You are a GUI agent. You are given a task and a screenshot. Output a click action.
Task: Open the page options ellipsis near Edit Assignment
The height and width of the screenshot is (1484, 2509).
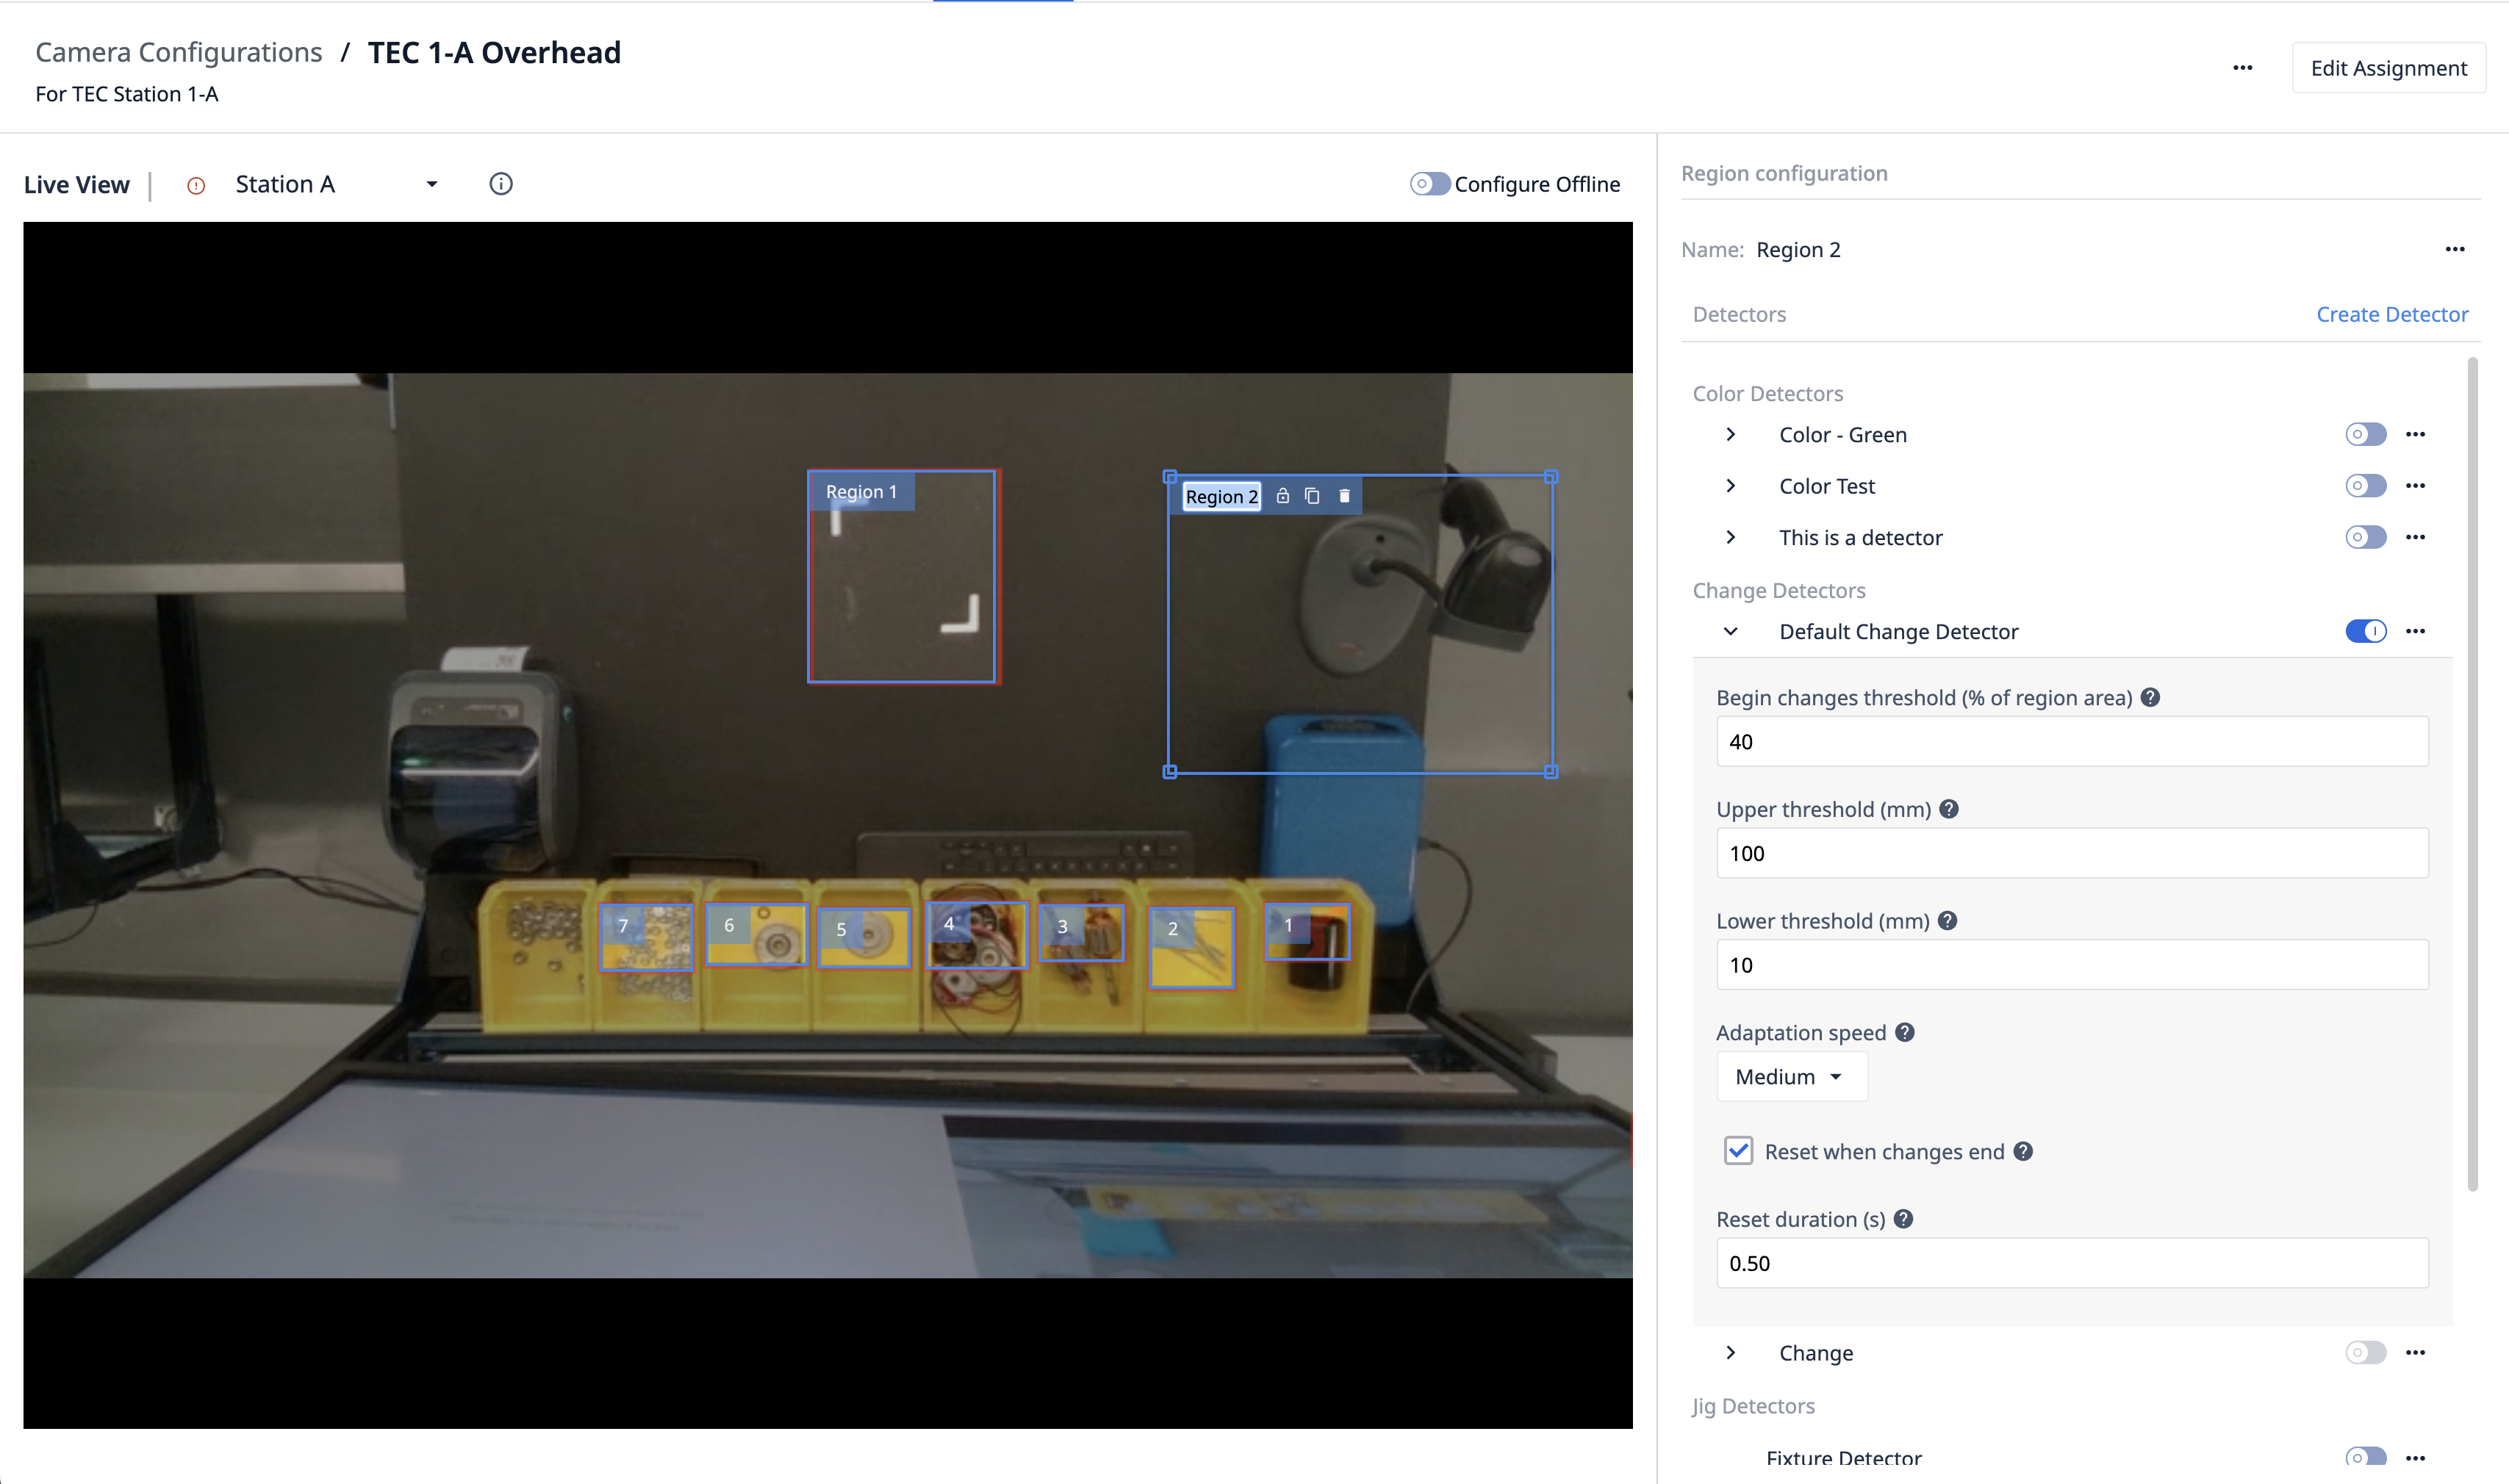2243,68
